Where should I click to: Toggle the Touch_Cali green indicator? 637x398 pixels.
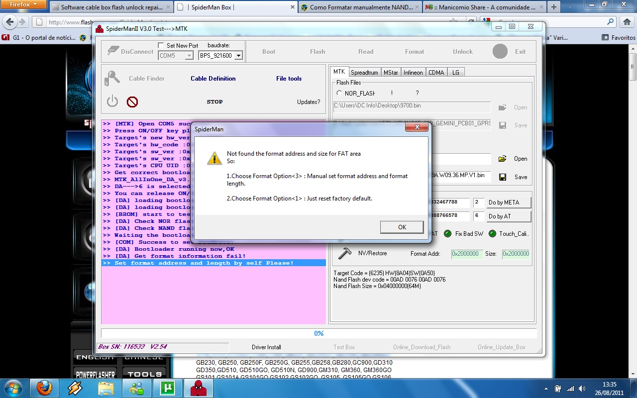492,234
